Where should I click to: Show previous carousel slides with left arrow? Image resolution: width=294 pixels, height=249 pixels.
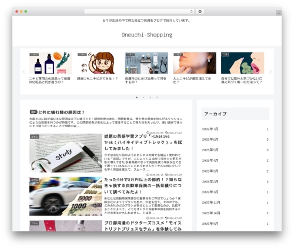point(24,72)
